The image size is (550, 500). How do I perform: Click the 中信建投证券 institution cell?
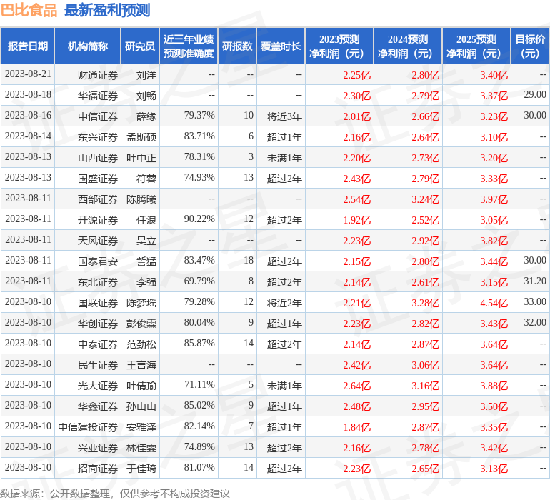click(88, 427)
